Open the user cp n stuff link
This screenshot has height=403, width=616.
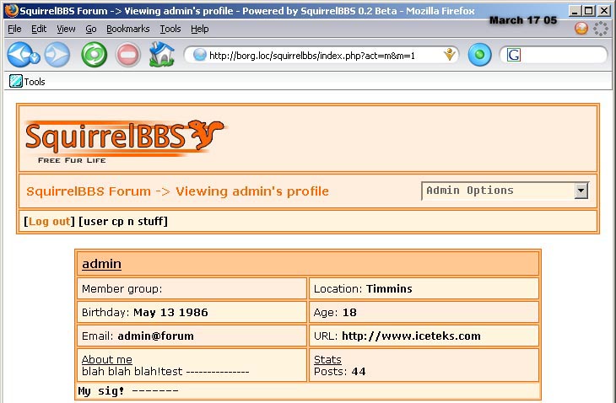pos(123,222)
